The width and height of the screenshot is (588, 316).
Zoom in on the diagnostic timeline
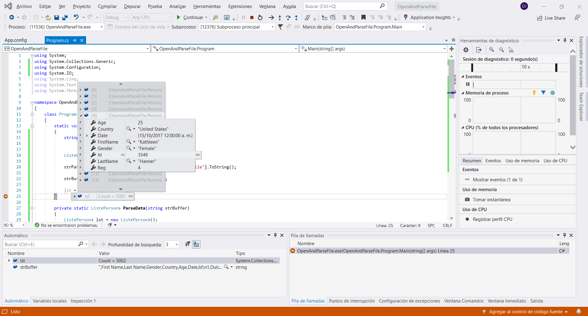click(491, 50)
